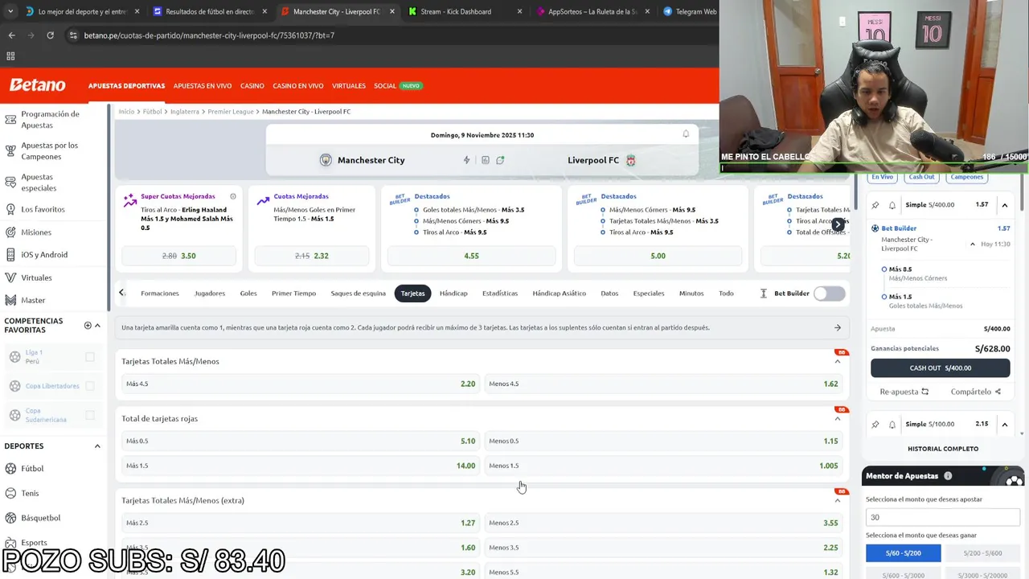
Task: Open Historial Completo
Action: (x=943, y=449)
